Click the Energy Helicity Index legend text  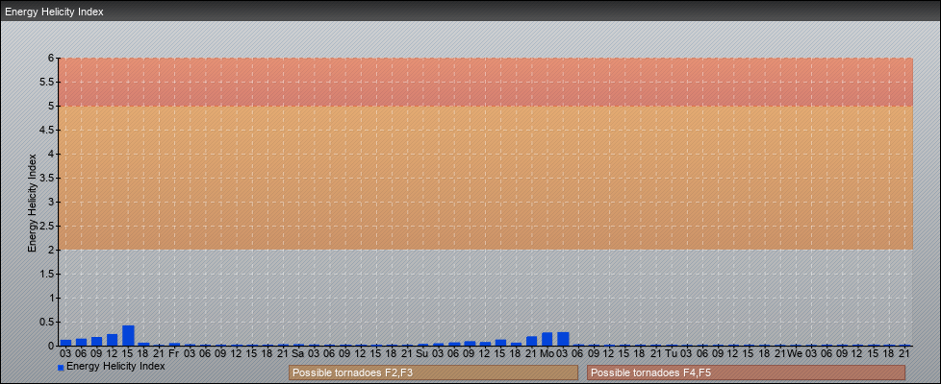pyautogui.click(x=115, y=366)
